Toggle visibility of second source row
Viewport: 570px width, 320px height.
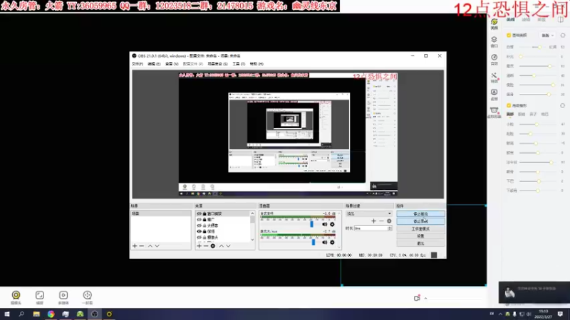199,220
